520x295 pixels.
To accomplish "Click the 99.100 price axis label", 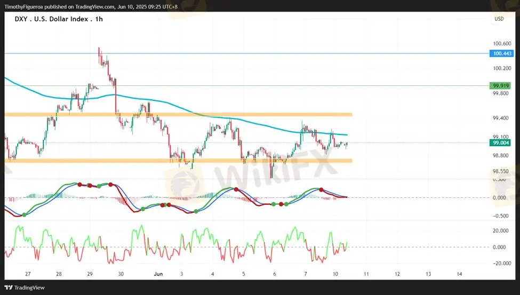I will 500,137.
